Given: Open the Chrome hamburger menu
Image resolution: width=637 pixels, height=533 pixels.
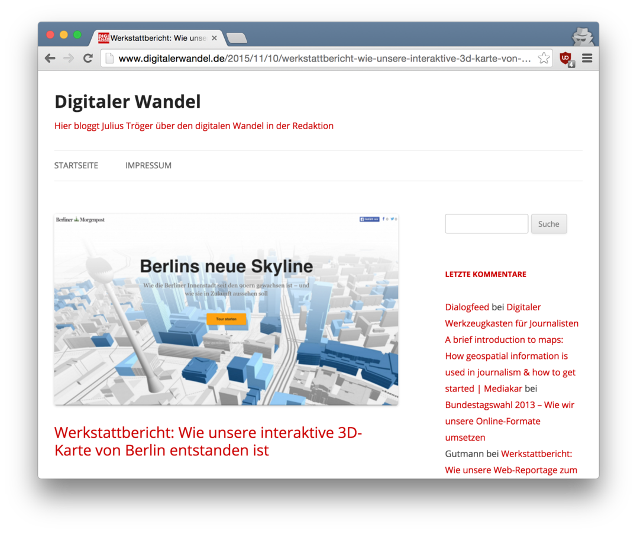Looking at the screenshot, I should tap(587, 58).
